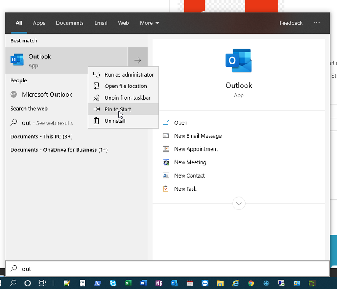Expand the chevron below Outlook actions
Image resolution: width=337 pixels, height=289 pixels.
coord(238,203)
